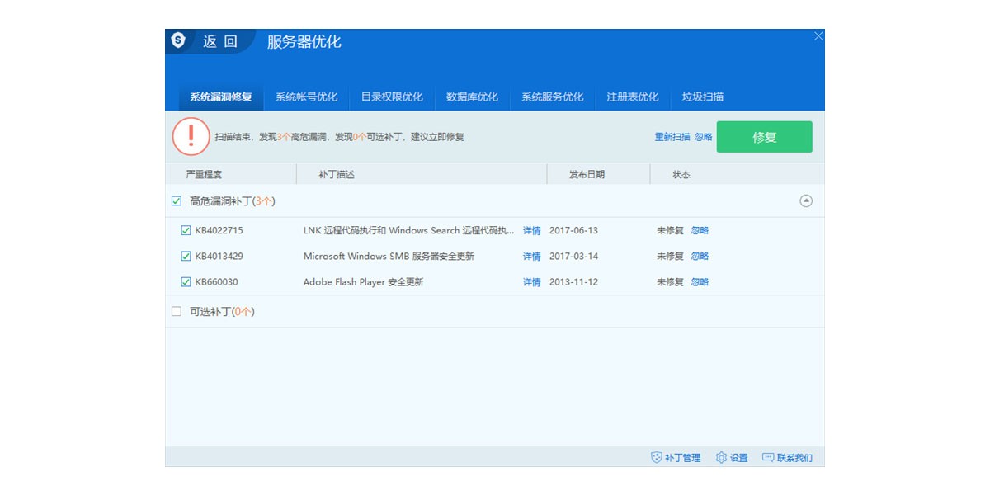Click the shield logo icon in header
The width and height of the screenshot is (990, 495).
click(178, 40)
